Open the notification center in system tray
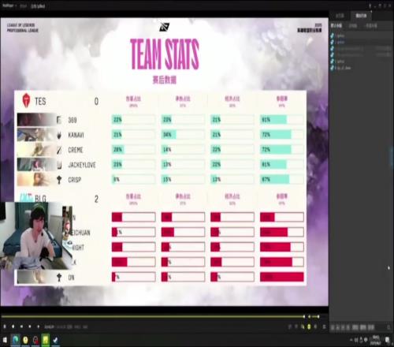The width and height of the screenshot is (394, 347). click(388, 340)
